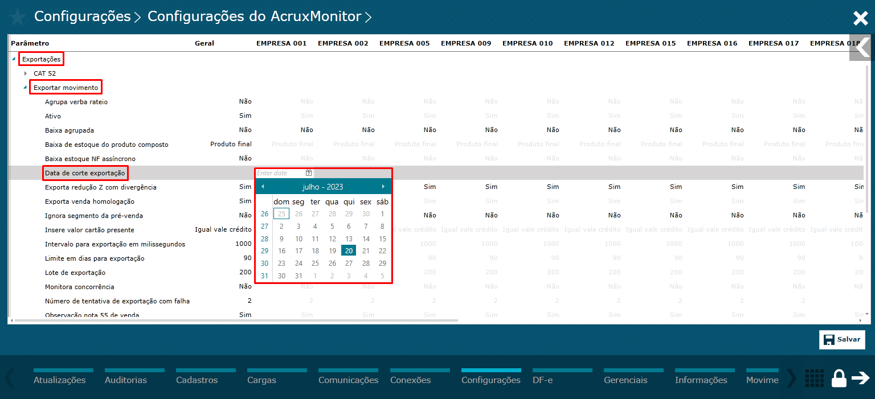875x399 pixels.
Task: Click the favorites star icon
Action: point(17,17)
